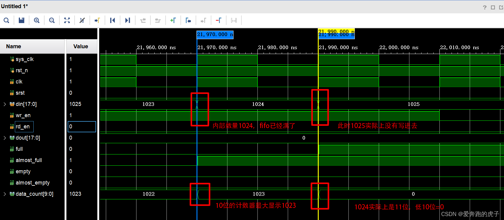This screenshot has height=220, width=504.
Task: Select the full signal
Action: click(19, 149)
